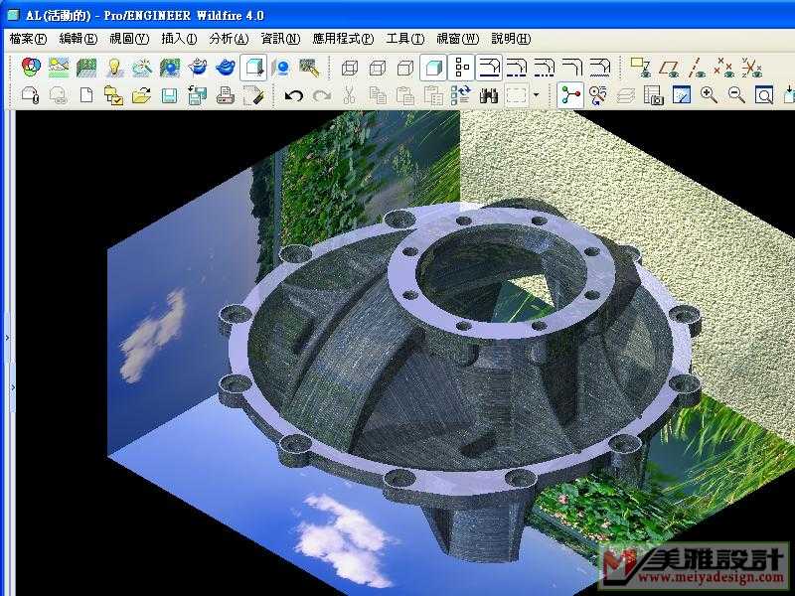
Task: Click the blue sphere beside gray panel icon
Action: point(281,68)
